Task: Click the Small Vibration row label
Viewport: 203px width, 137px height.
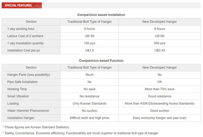Action: [x=18, y=96]
